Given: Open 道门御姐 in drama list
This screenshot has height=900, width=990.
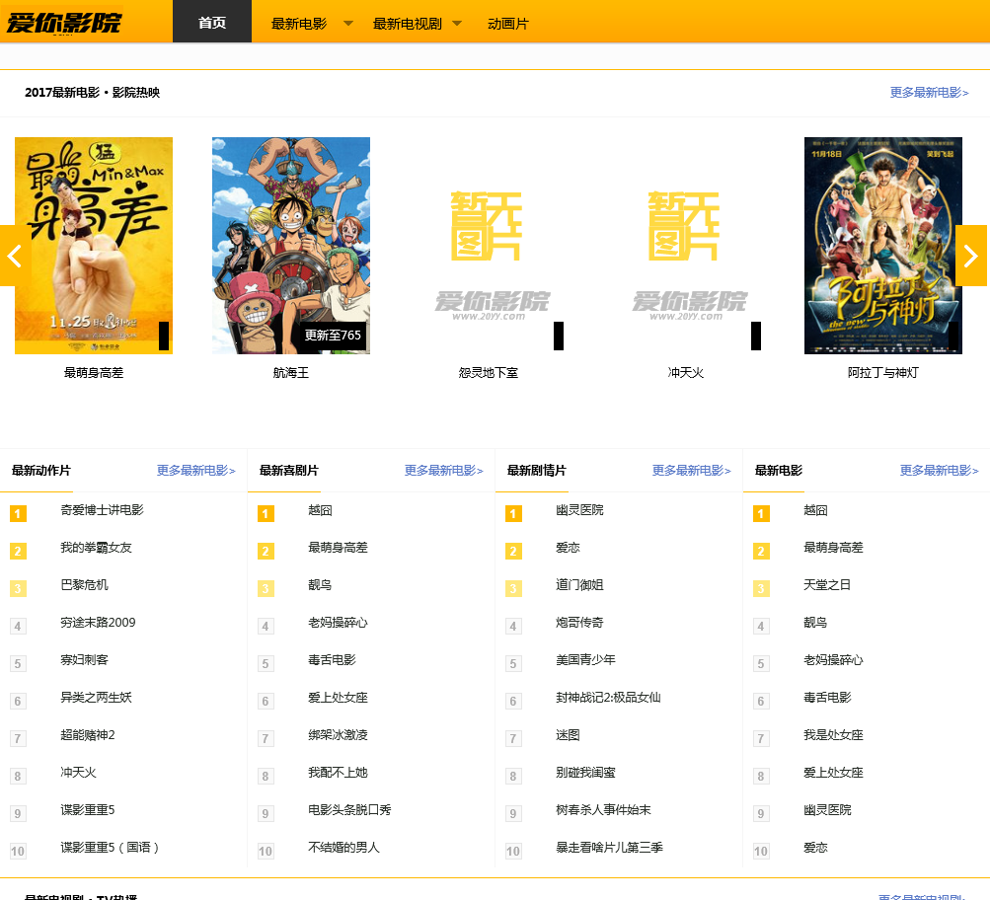Looking at the screenshot, I should click(579, 585).
